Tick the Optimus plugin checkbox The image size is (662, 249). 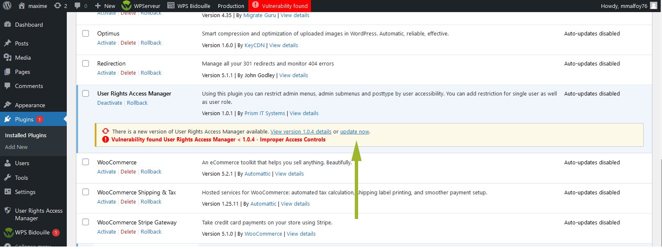(x=86, y=33)
